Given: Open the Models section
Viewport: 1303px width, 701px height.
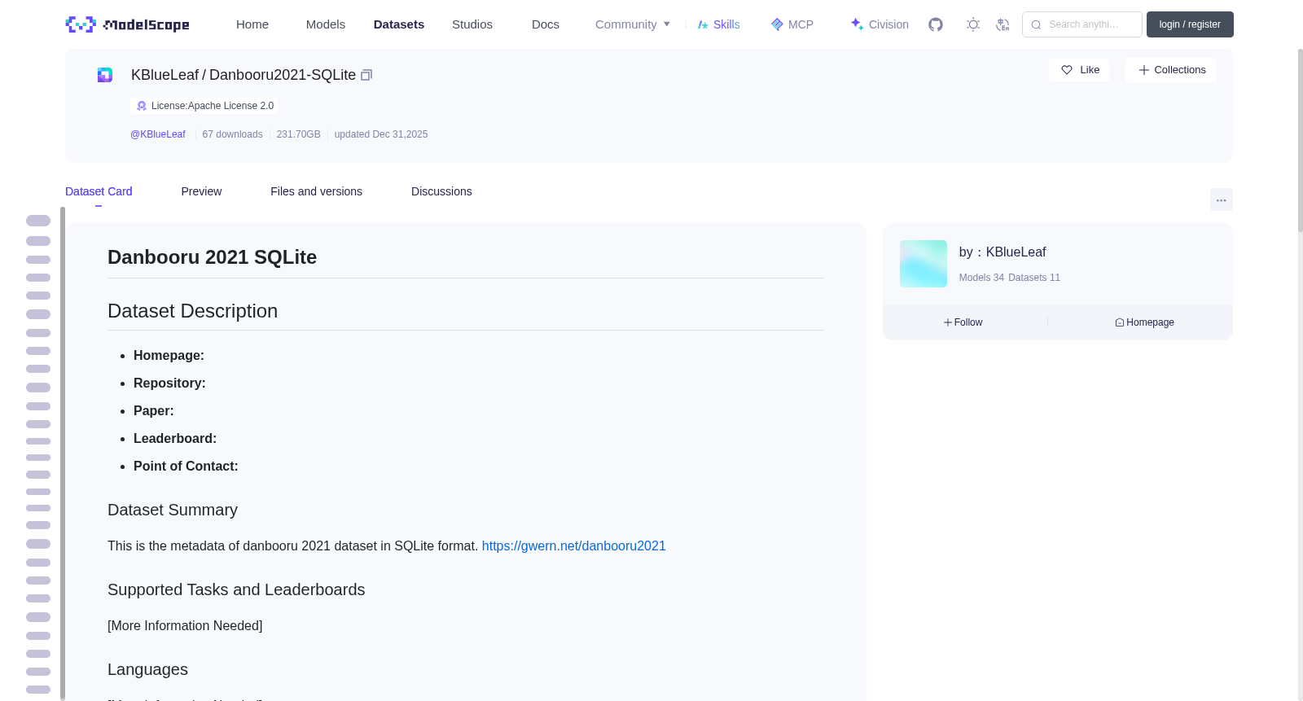Looking at the screenshot, I should [326, 24].
